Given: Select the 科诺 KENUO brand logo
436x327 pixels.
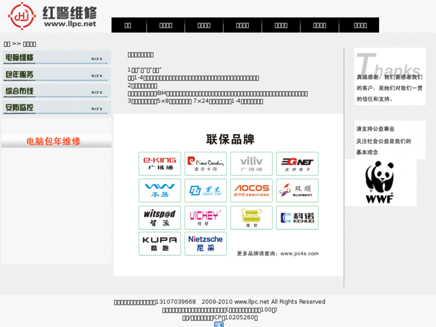Looking at the screenshot, I should tap(297, 218).
